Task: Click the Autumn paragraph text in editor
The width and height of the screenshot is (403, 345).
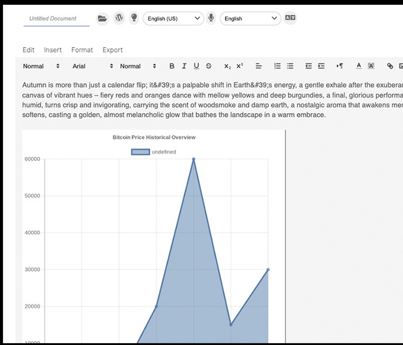Action: click(212, 100)
